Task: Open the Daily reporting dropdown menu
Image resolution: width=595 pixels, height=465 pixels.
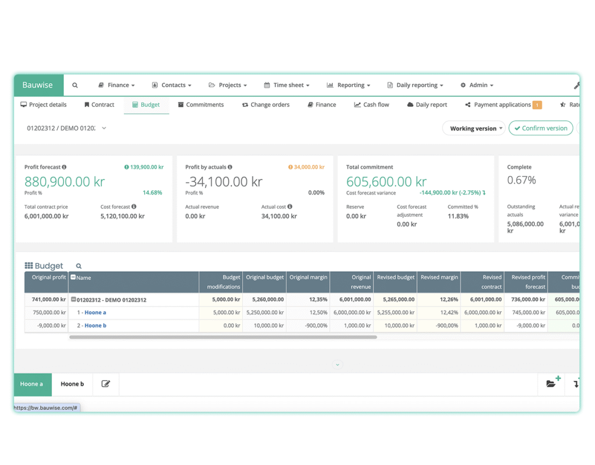Action: click(x=415, y=85)
